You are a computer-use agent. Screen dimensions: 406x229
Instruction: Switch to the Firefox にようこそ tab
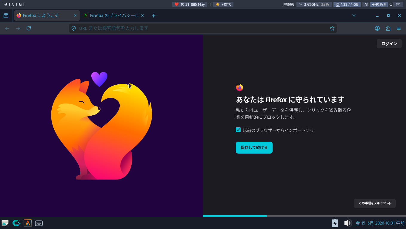click(47, 16)
